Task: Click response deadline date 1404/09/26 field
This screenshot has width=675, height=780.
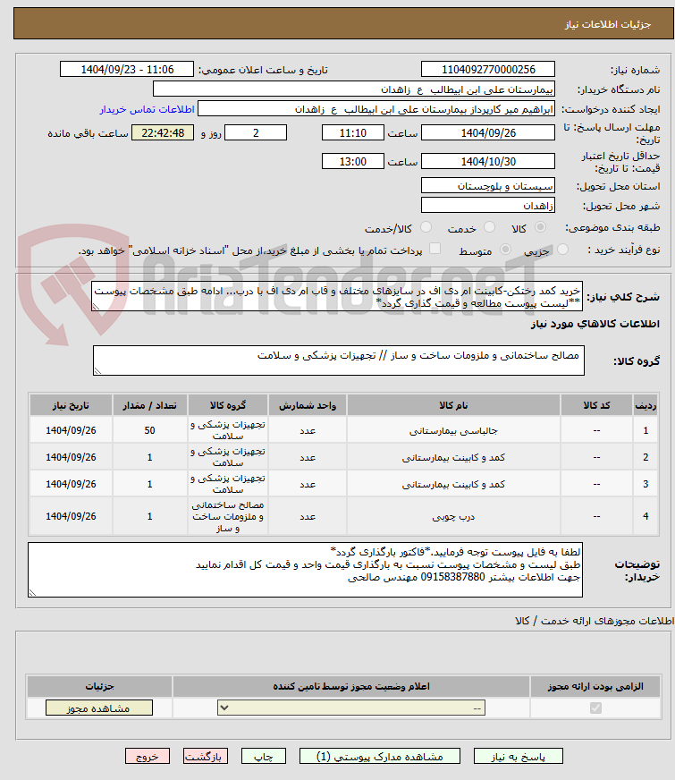Action: coord(488,132)
